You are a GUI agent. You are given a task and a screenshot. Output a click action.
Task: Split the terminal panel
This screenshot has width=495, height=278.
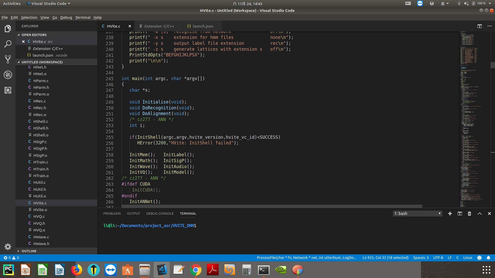pyautogui.click(x=460, y=214)
